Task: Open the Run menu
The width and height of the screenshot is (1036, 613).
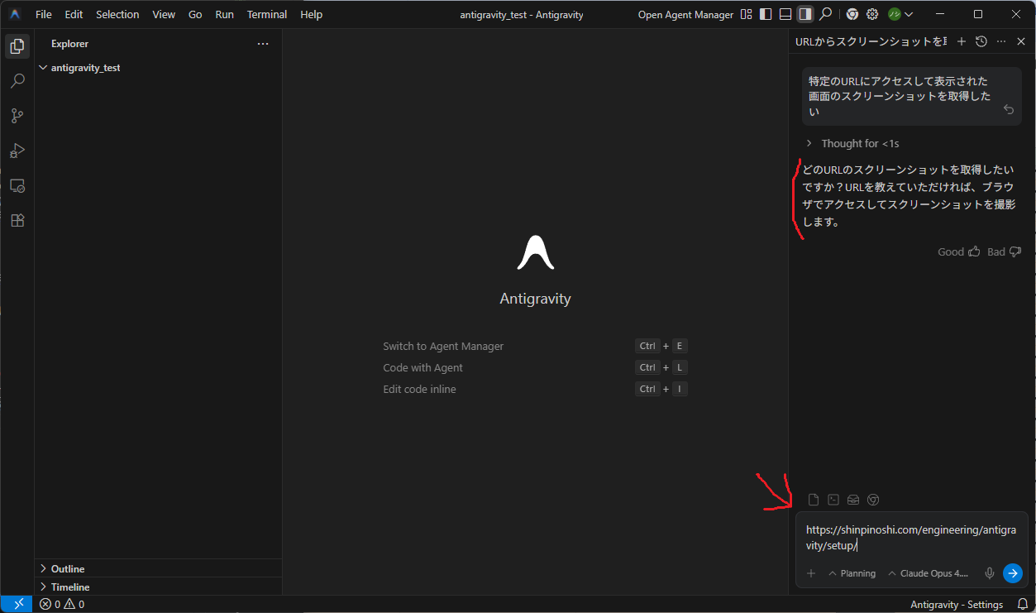Action: pos(224,14)
